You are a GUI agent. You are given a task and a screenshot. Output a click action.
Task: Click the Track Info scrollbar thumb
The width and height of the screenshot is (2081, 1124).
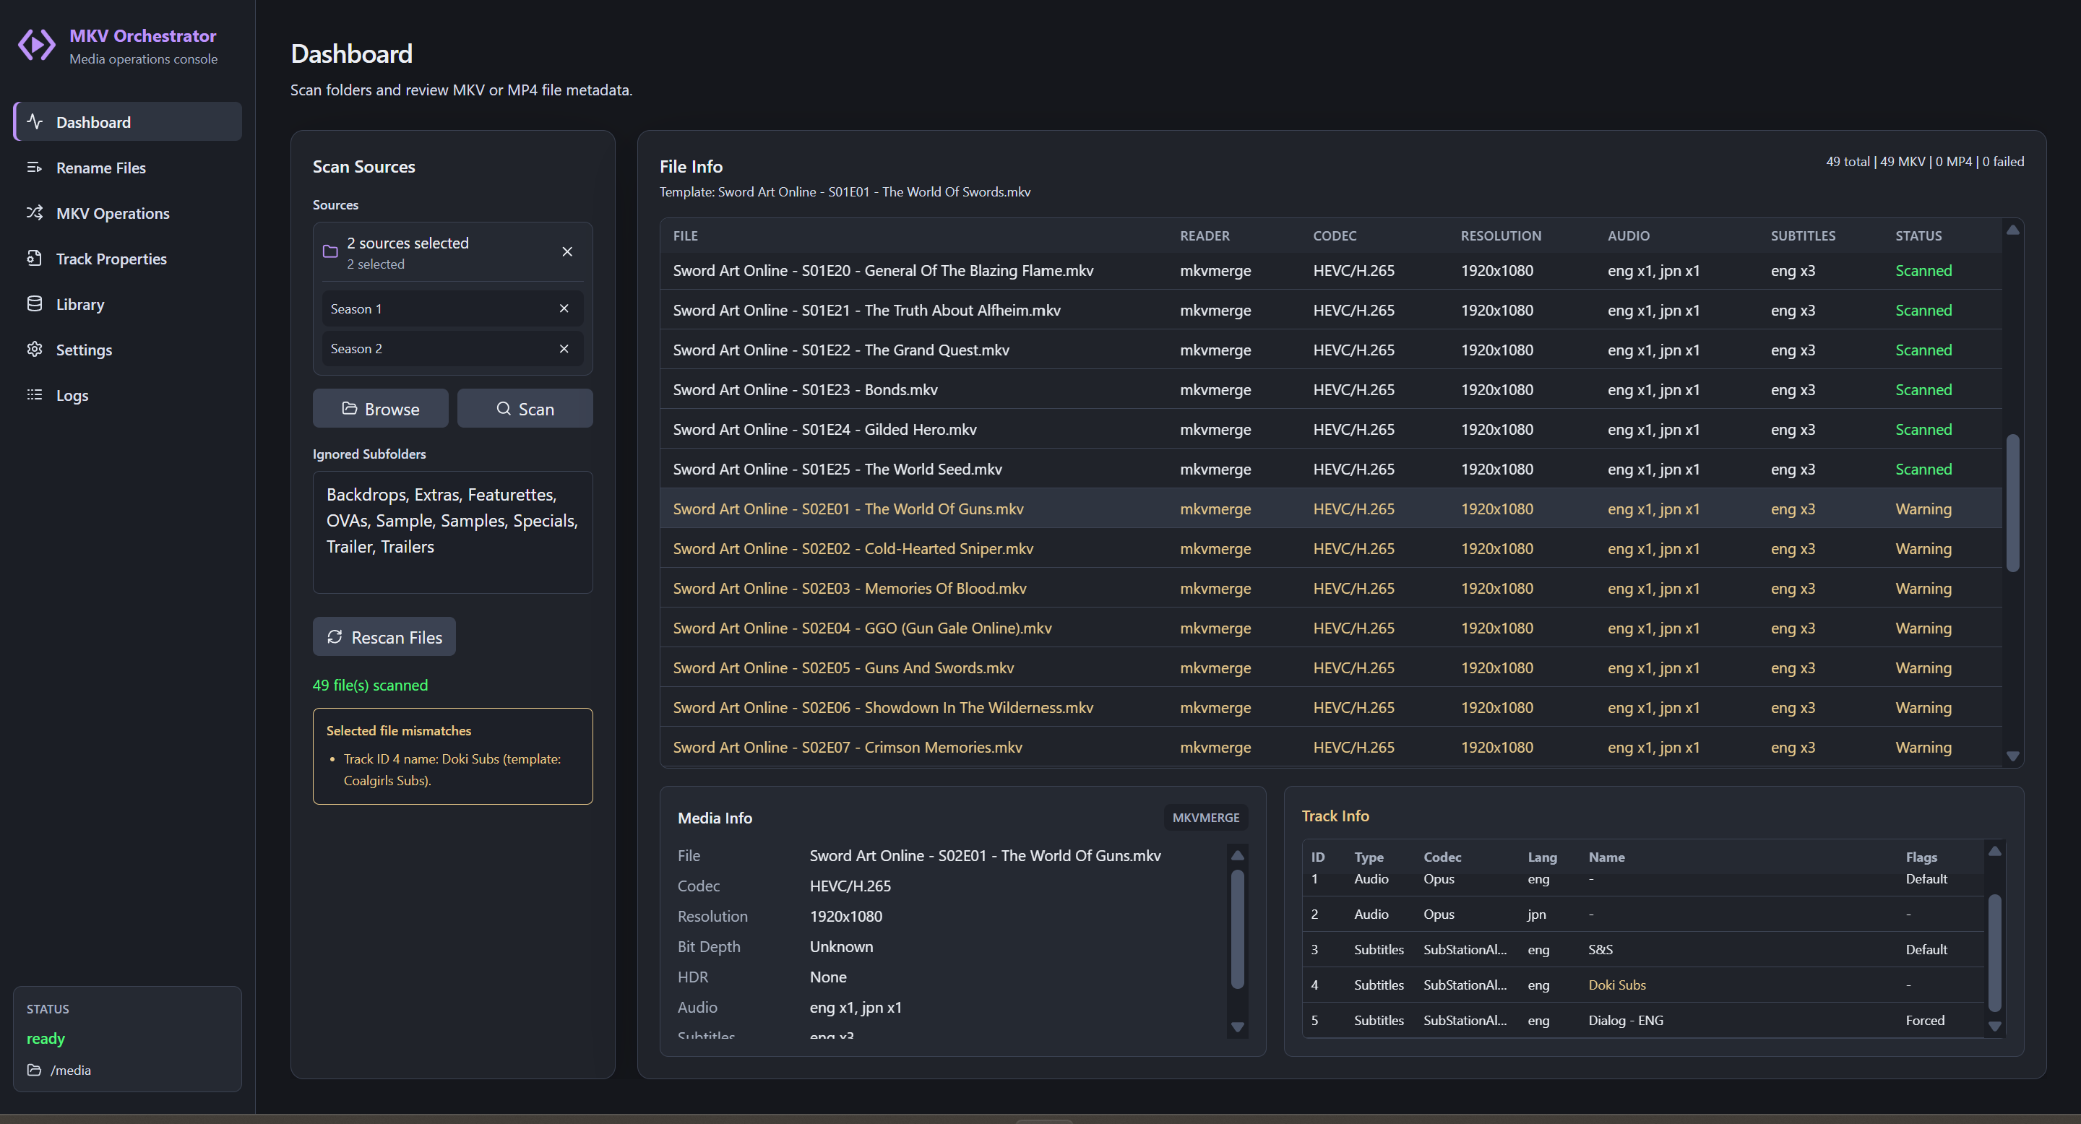[1994, 953]
